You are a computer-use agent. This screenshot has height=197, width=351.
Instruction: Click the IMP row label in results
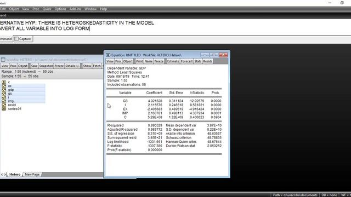[125, 113]
